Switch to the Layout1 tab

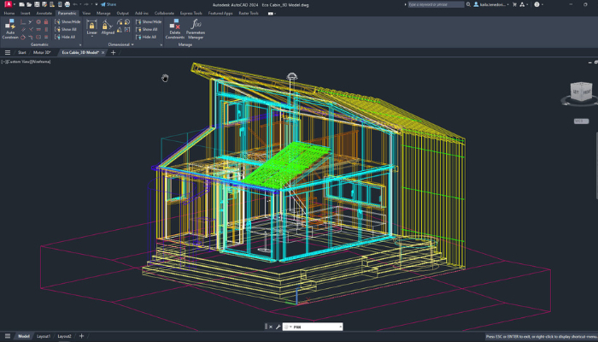pos(44,336)
